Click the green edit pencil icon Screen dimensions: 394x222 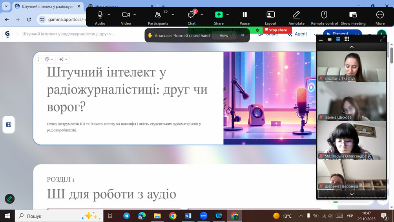[9, 198]
